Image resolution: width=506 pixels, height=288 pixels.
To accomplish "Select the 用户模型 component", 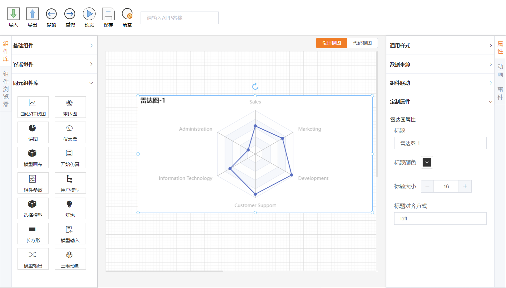I will (70, 183).
